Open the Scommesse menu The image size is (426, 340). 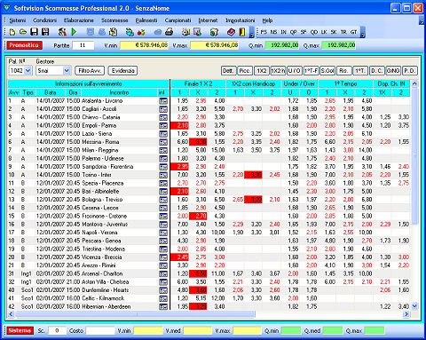(114, 20)
